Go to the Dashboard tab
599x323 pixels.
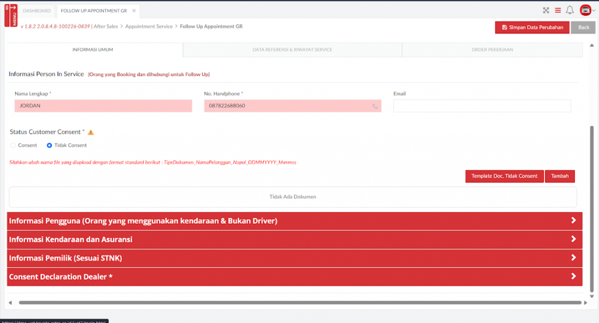point(37,11)
